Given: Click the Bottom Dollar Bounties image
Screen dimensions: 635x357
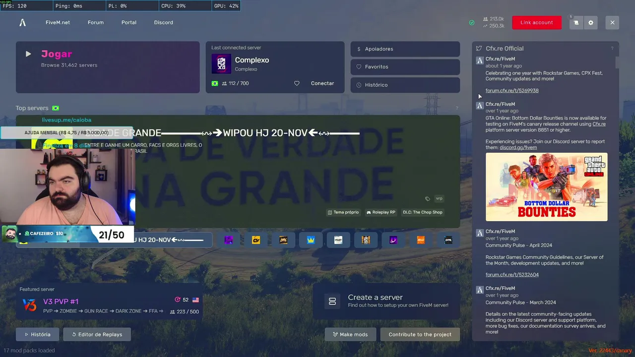Looking at the screenshot, I should [x=546, y=187].
